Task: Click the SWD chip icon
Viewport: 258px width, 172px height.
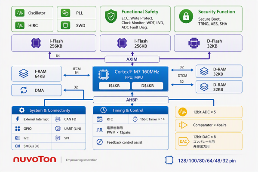Action: [x=65, y=25]
